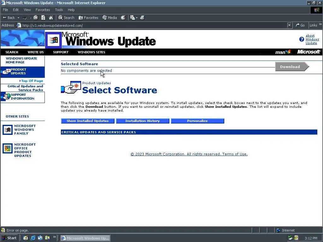Screen dimensions: 323x242
Task: Click Show Installed Updates button
Action: point(88,121)
